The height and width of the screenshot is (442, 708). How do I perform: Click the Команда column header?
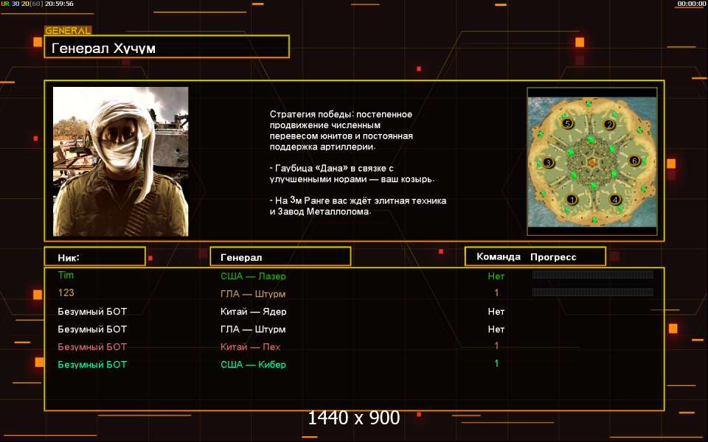coord(498,256)
